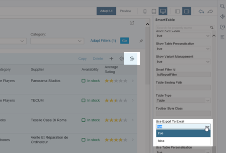226x153 pixels.
Task: Click TECUM supplier cell
Action: pos(37,100)
